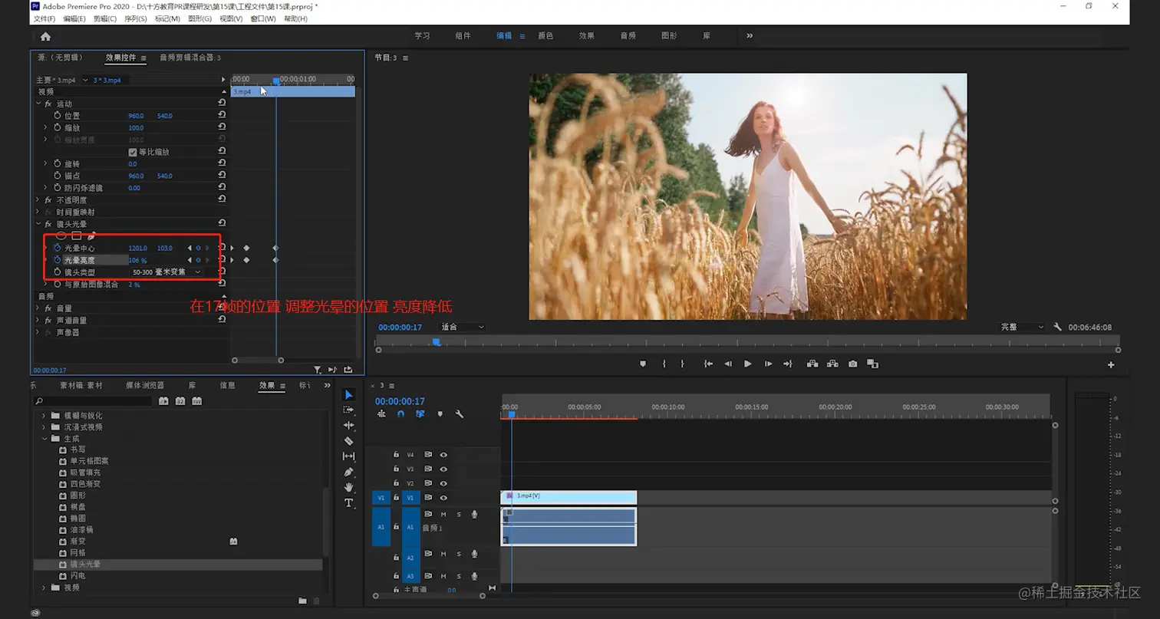
Task: Select the Razor tool in the tools panel
Action: [348, 441]
